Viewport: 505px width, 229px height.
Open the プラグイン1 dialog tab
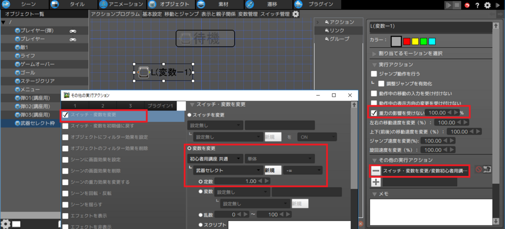[x=160, y=106]
